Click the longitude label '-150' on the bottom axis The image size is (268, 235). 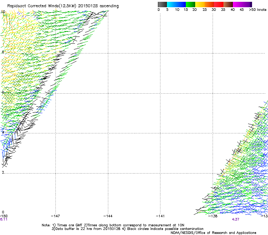pos(4,216)
